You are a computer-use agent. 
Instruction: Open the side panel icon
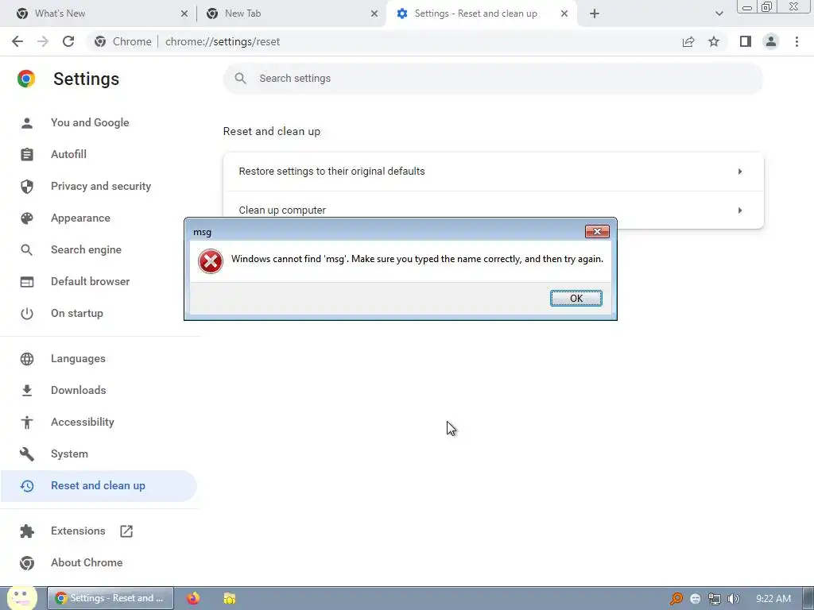(x=746, y=41)
